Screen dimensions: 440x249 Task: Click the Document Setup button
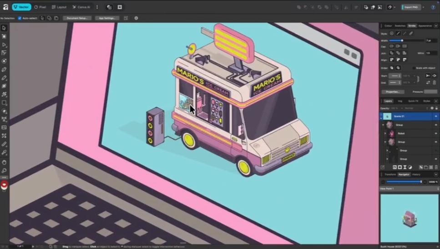click(77, 18)
